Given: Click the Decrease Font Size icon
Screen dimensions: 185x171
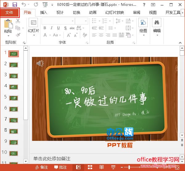Looking at the screenshot, I should (76, 35).
